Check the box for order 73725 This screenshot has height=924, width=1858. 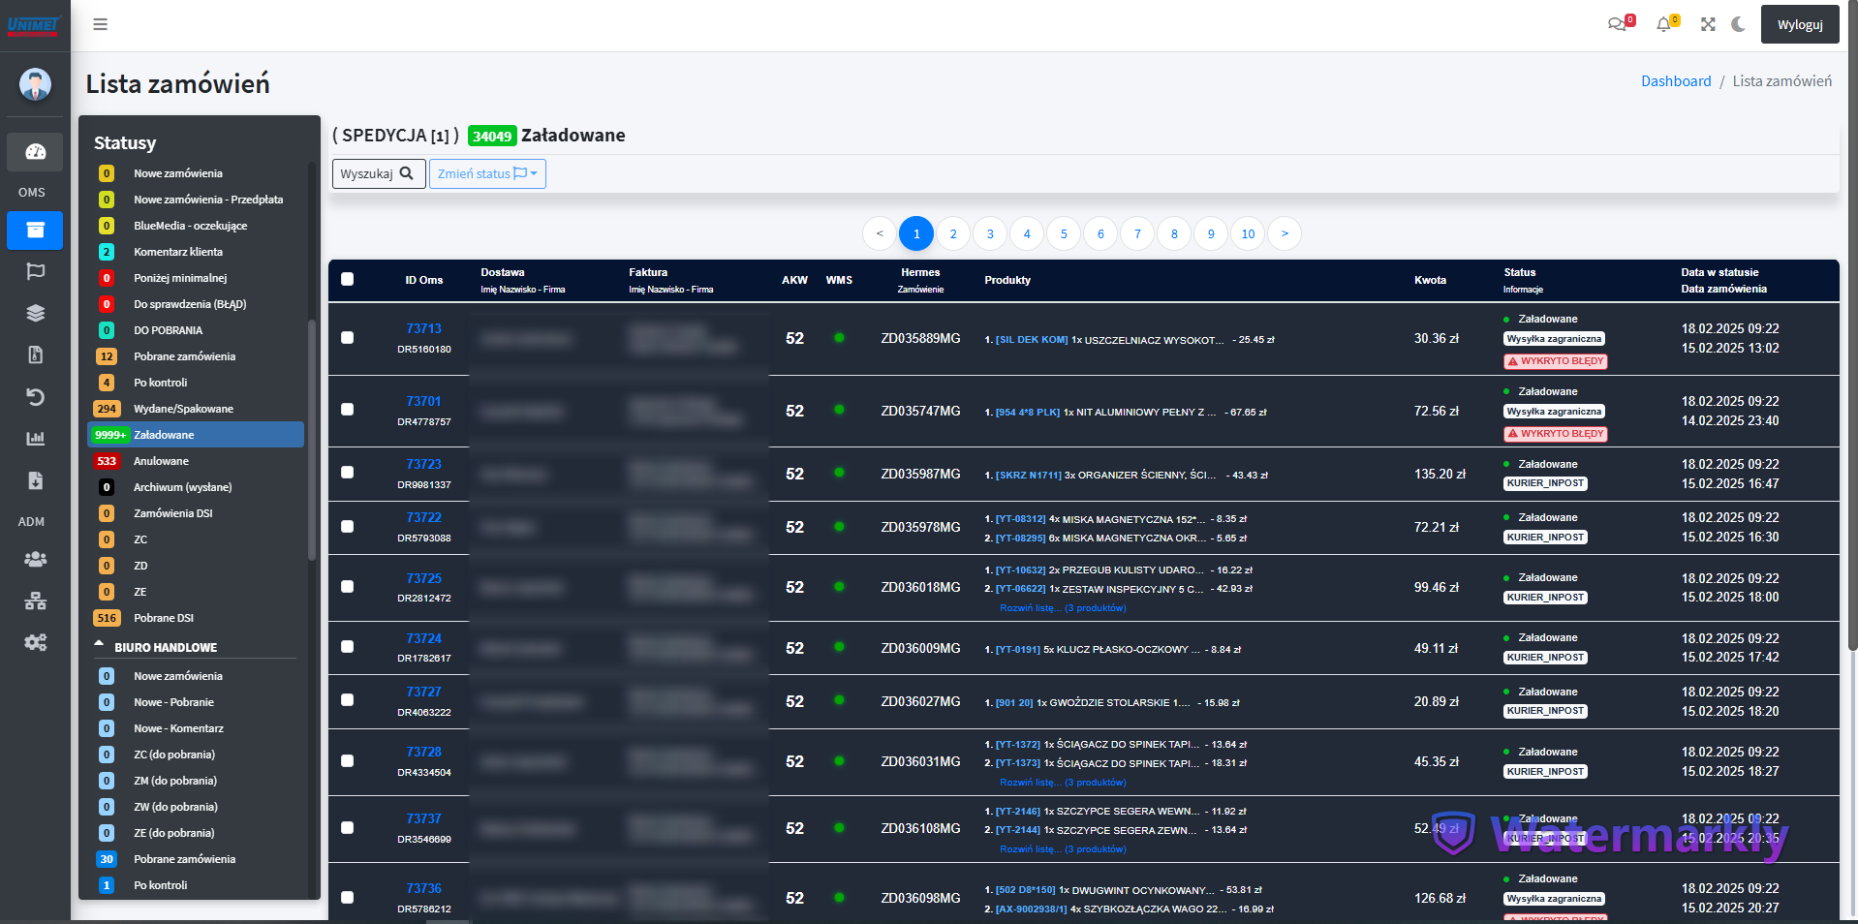(347, 586)
